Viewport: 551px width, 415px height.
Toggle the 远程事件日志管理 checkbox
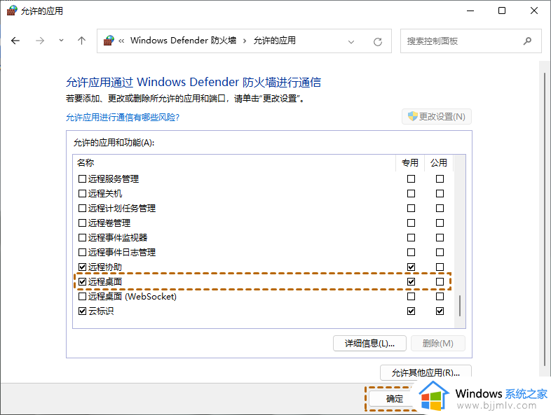point(82,253)
